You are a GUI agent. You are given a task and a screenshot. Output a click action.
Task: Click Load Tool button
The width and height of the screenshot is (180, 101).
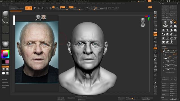165,6
